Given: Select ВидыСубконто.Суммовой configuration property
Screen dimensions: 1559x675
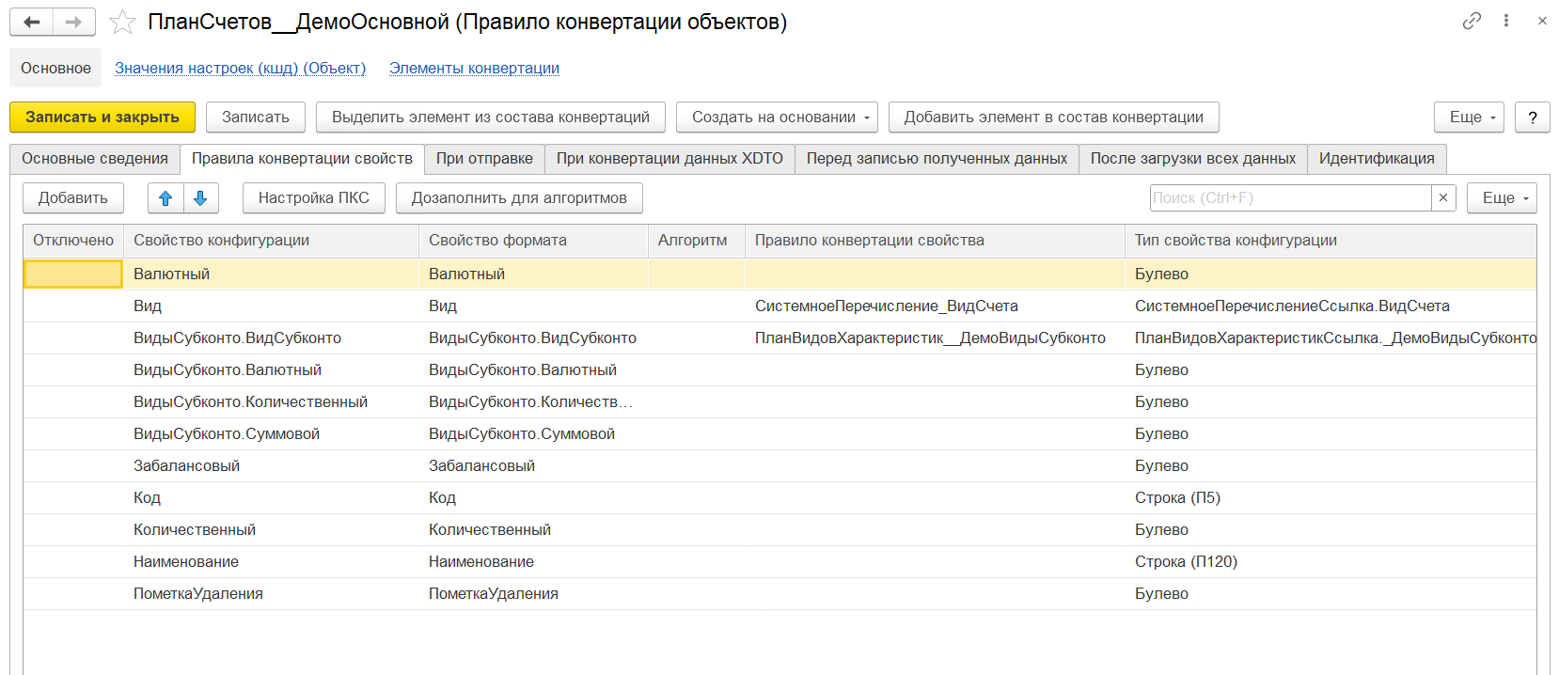Looking at the screenshot, I should 271,433.
